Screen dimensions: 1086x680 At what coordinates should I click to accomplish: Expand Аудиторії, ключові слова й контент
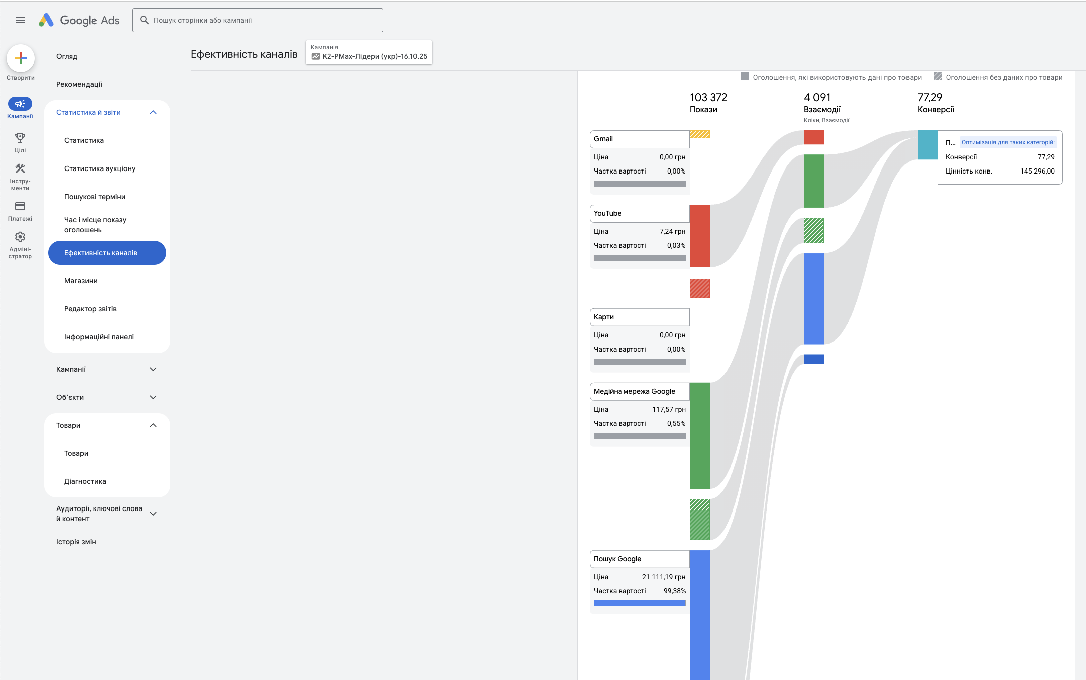(x=153, y=514)
